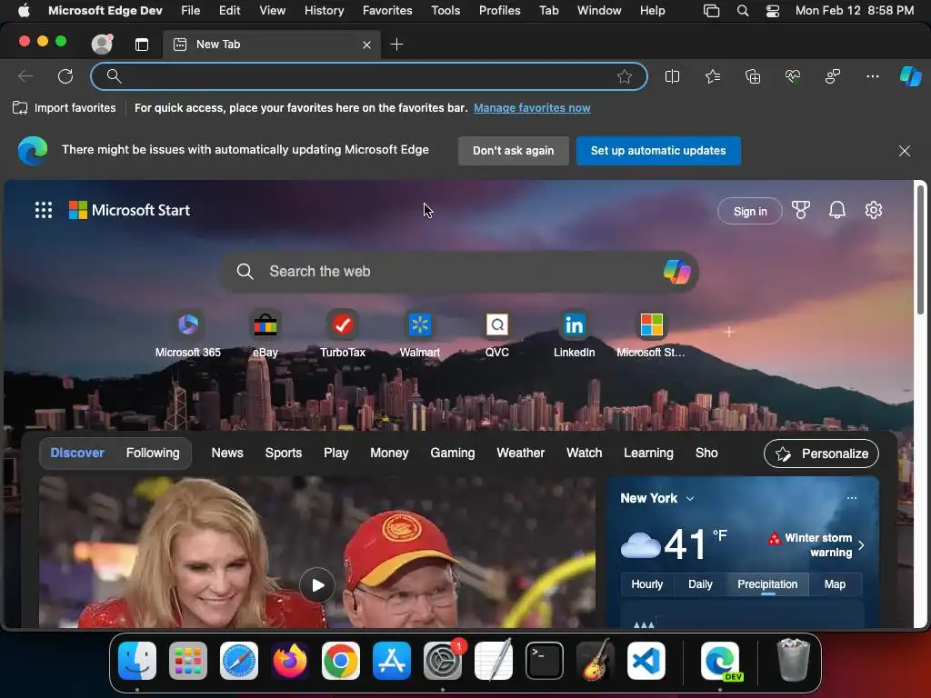Open macOS Control Center
931x698 pixels.
(x=773, y=11)
